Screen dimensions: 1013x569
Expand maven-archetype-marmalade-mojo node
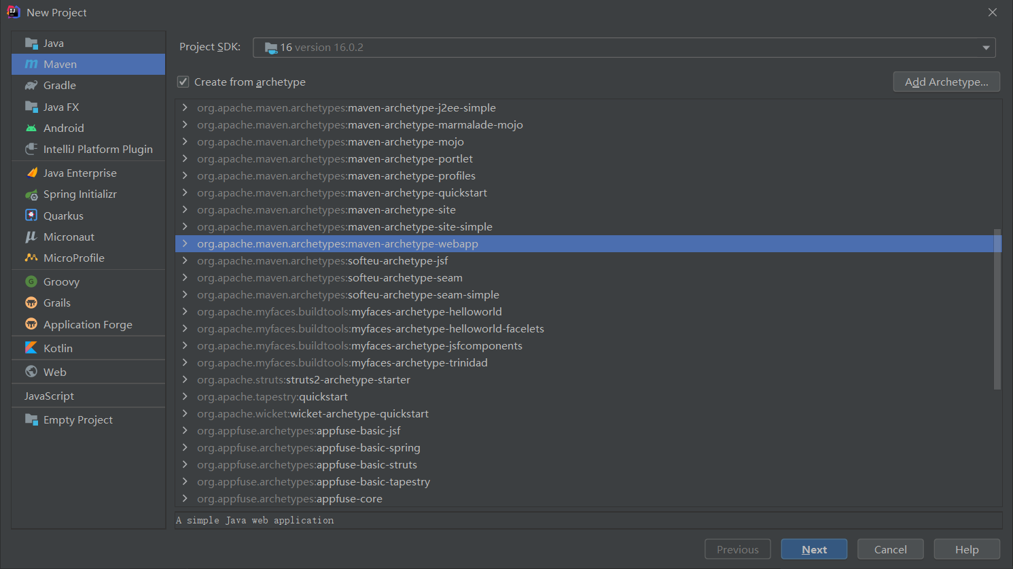(x=185, y=124)
